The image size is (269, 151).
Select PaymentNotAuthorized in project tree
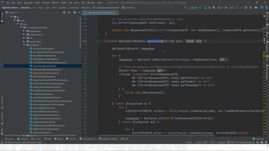pos(43,108)
